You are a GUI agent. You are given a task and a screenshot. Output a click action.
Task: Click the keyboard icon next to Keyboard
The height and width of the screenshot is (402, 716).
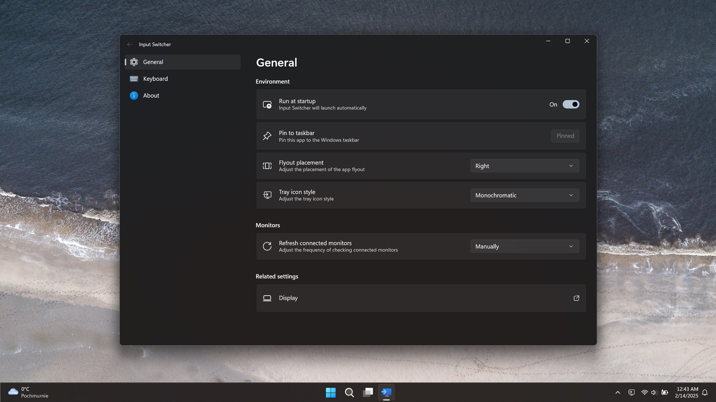tap(134, 79)
